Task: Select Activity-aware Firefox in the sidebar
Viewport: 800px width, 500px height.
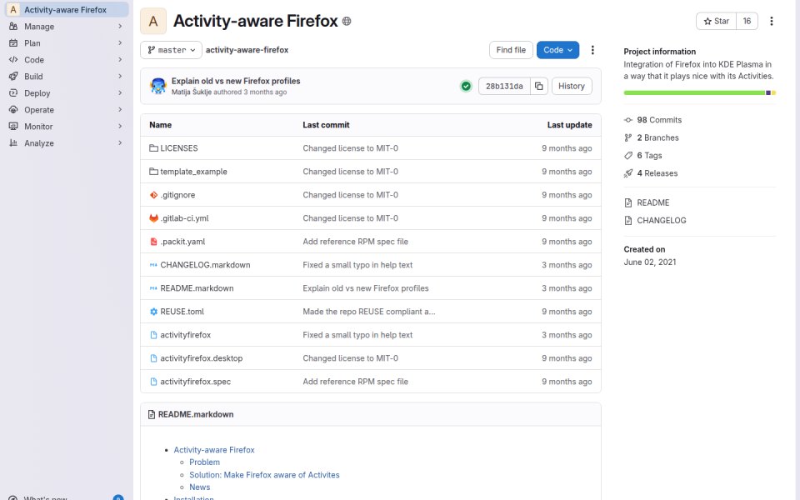Action: click(67, 10)
